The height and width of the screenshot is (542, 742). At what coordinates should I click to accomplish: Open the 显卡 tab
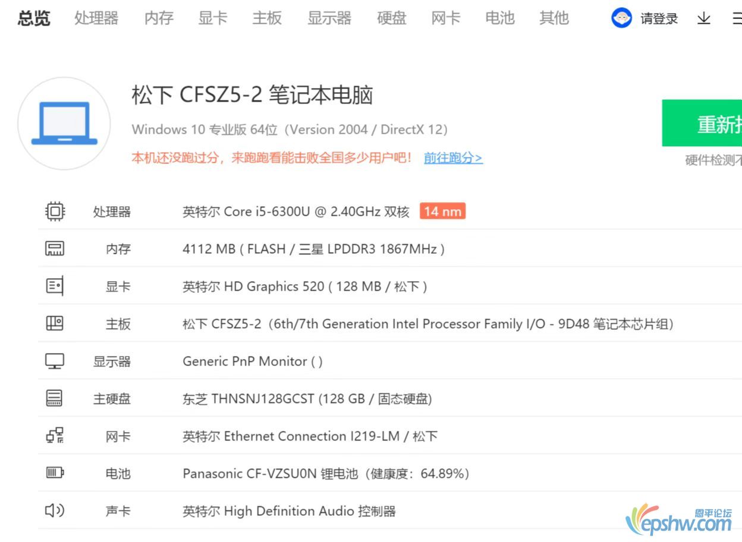click(x=213, y=18)
